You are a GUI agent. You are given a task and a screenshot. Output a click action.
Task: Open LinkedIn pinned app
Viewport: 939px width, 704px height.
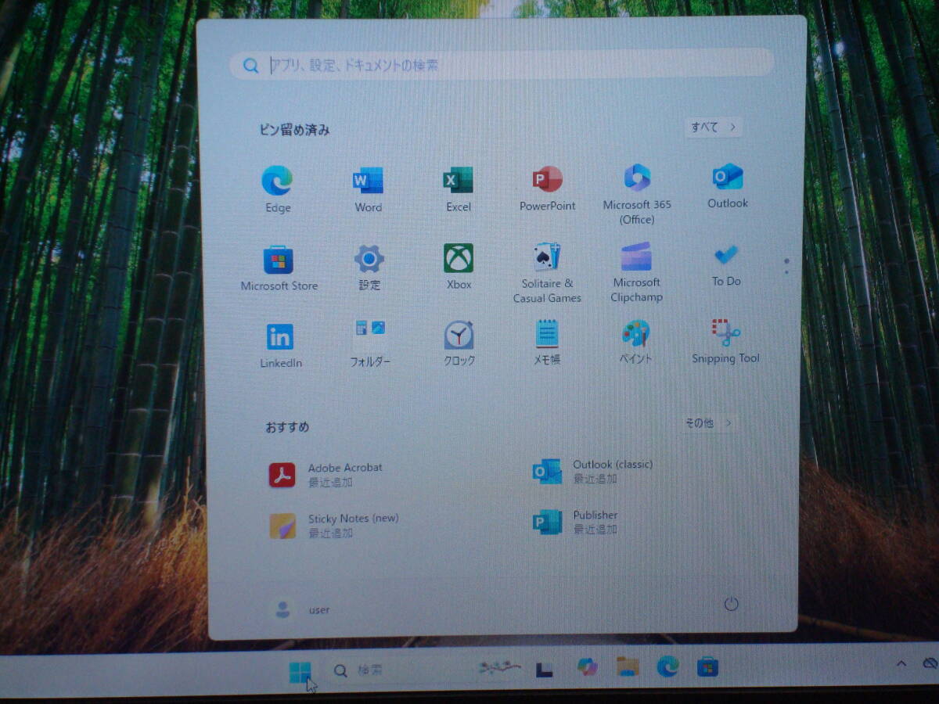[x=280, y=345]
